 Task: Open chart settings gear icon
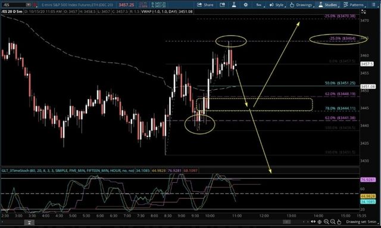(x=246, y=5)
